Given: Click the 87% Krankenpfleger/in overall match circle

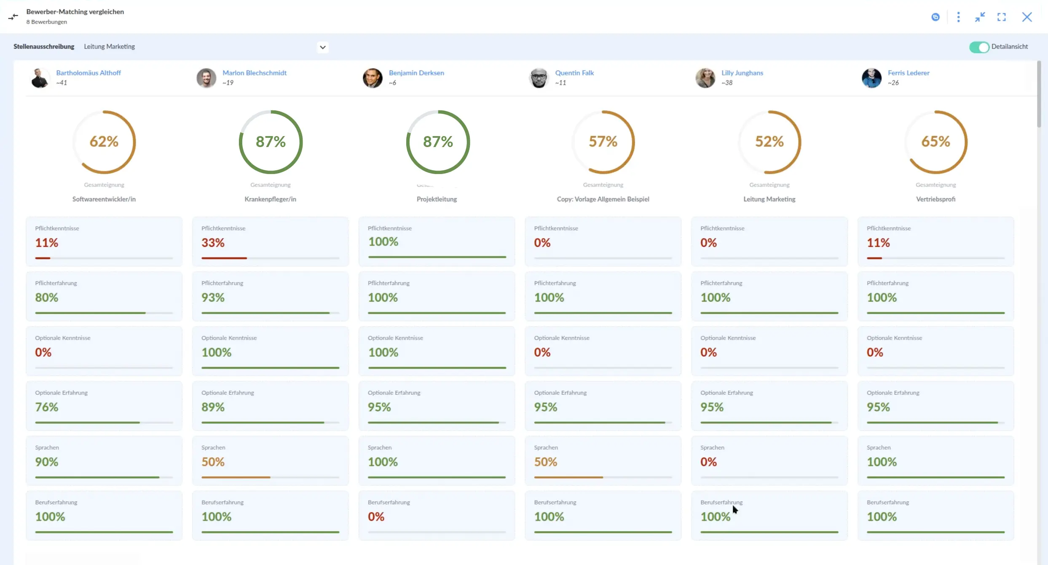Looking at the screenshot, I should tap(271, 142).
